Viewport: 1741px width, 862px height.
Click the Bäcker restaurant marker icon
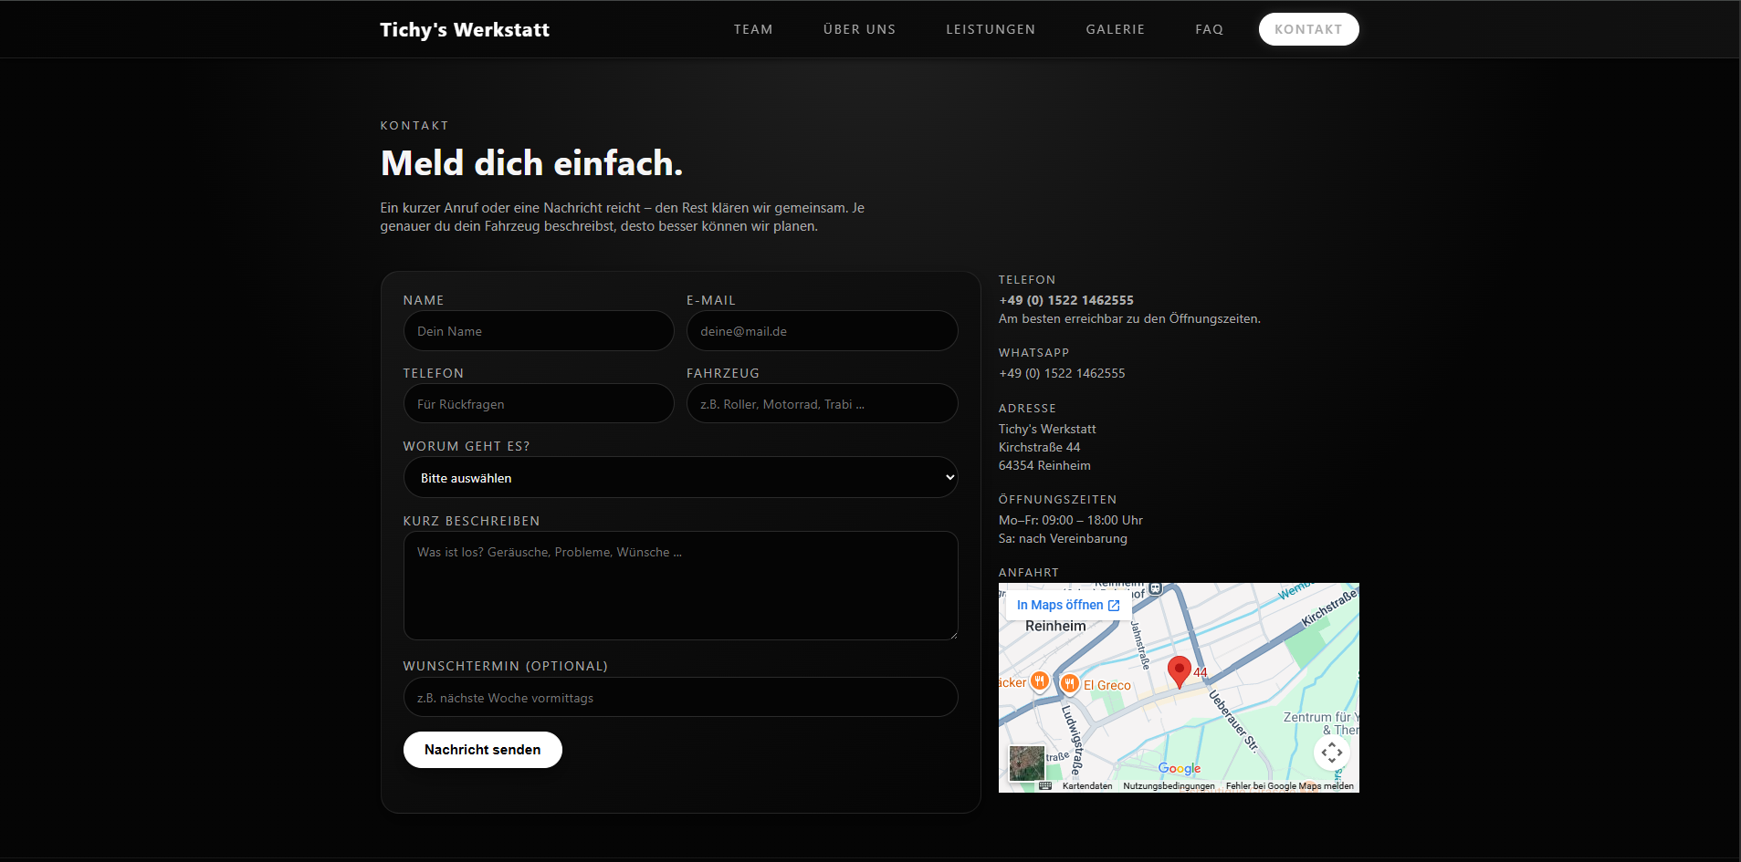click(1039, 680)
